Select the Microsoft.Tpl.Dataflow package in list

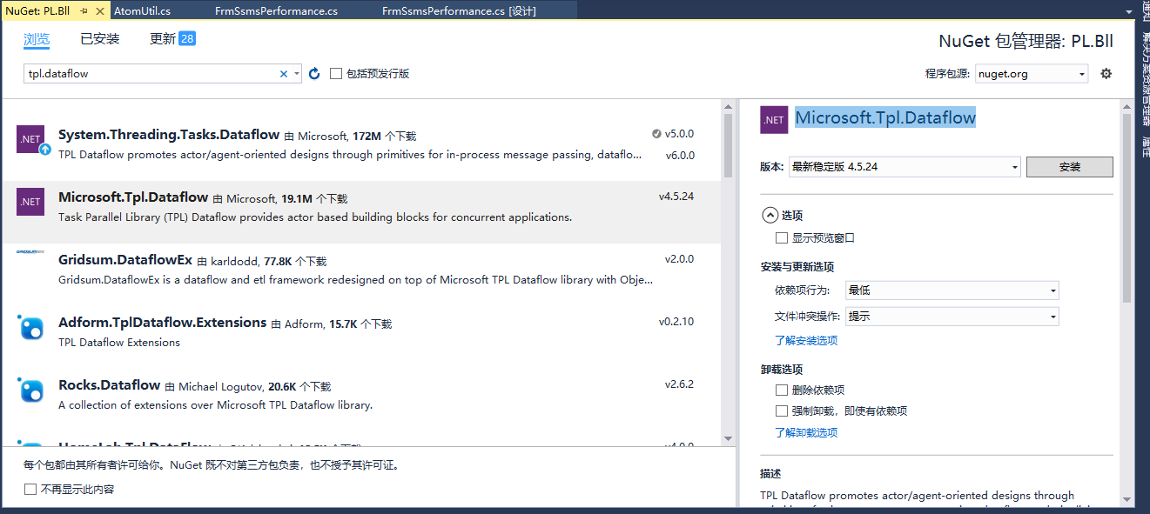361,212
